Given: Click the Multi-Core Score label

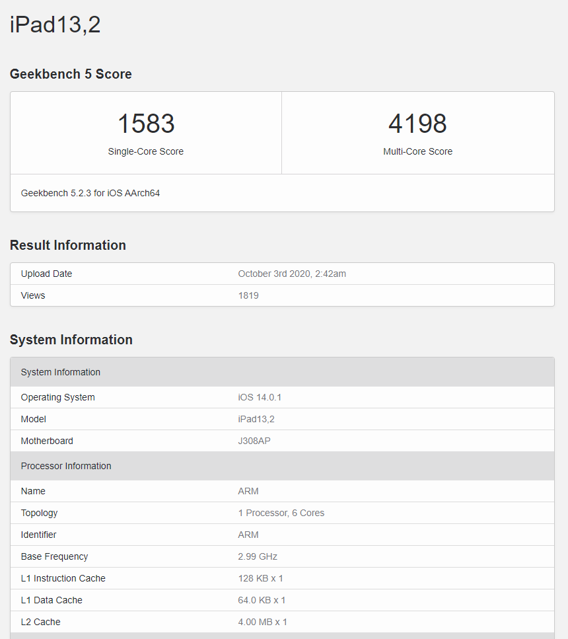Looking at the screenshot, I should point(417,151).
